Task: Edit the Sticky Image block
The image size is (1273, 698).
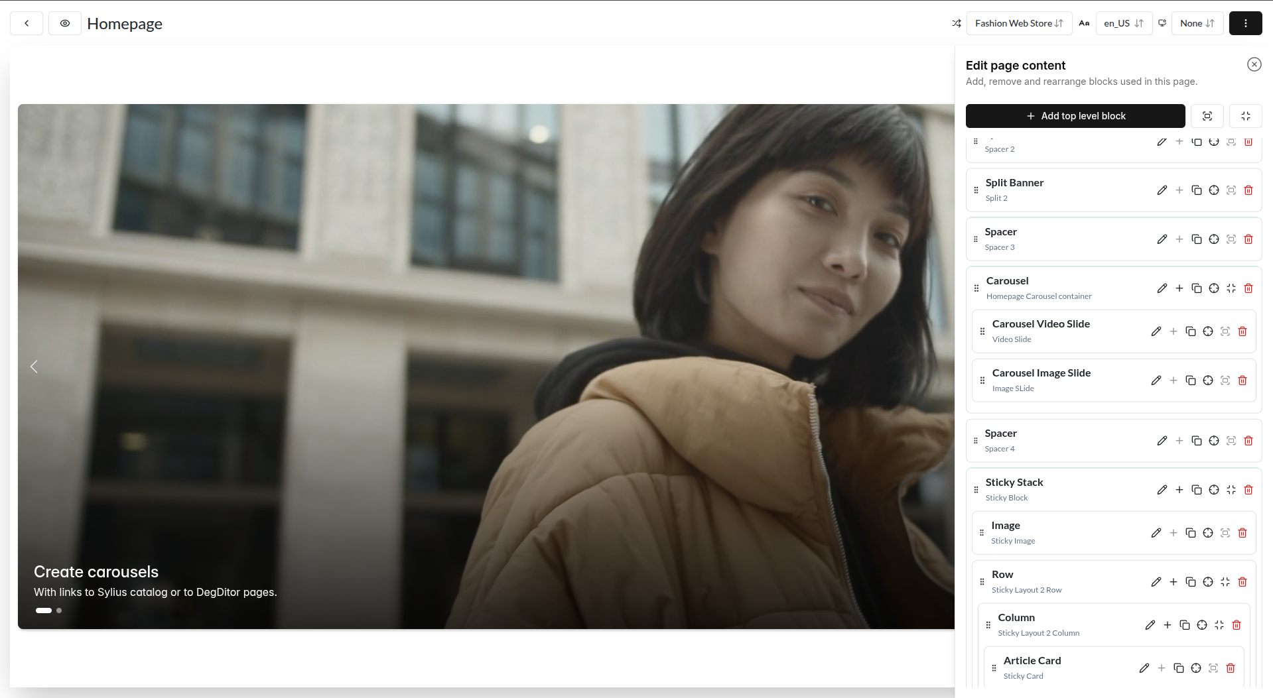Action: pyautogui.click(x=1156, y=533)
